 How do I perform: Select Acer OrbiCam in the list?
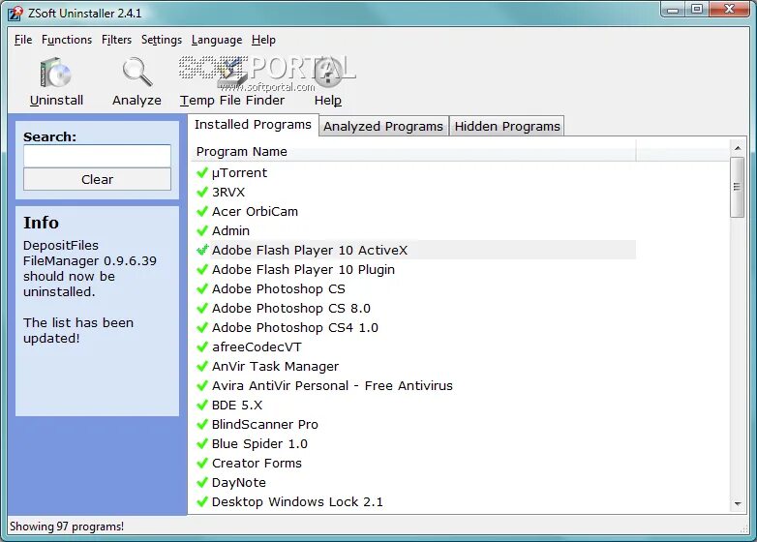pyautogui.click(x=255, y=211)
